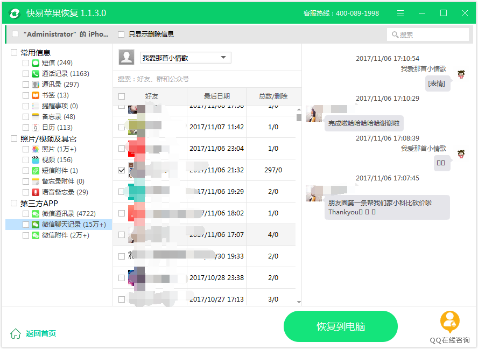Sort by 最后日期 column header
This screenshot has height=349, width=478.
tap(217, 96)
